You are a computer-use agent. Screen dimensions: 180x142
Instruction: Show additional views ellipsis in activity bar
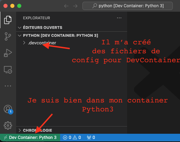[x=8, y=86]
